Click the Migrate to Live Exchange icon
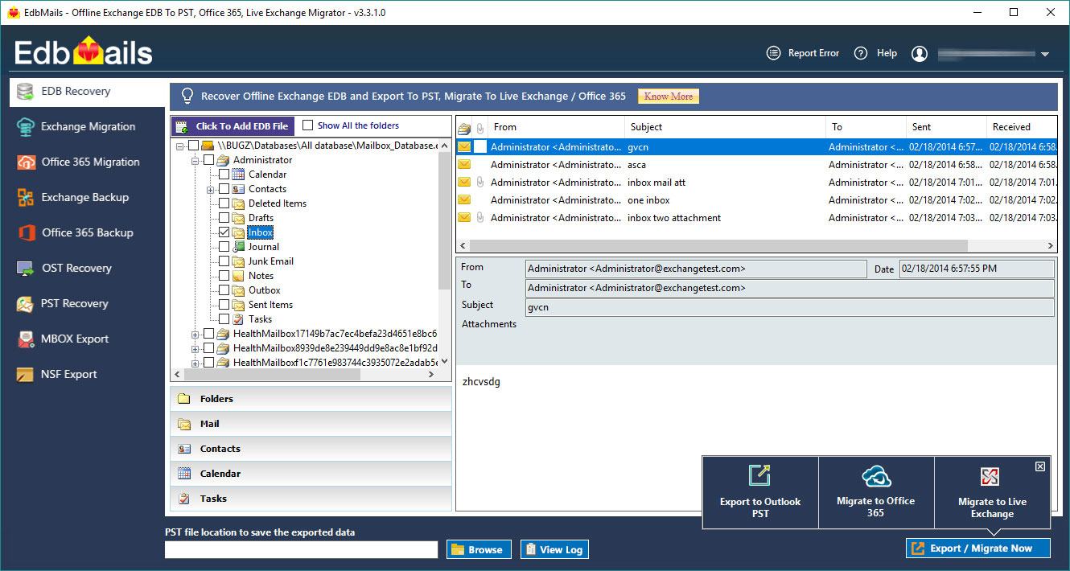 coord(991,477)
